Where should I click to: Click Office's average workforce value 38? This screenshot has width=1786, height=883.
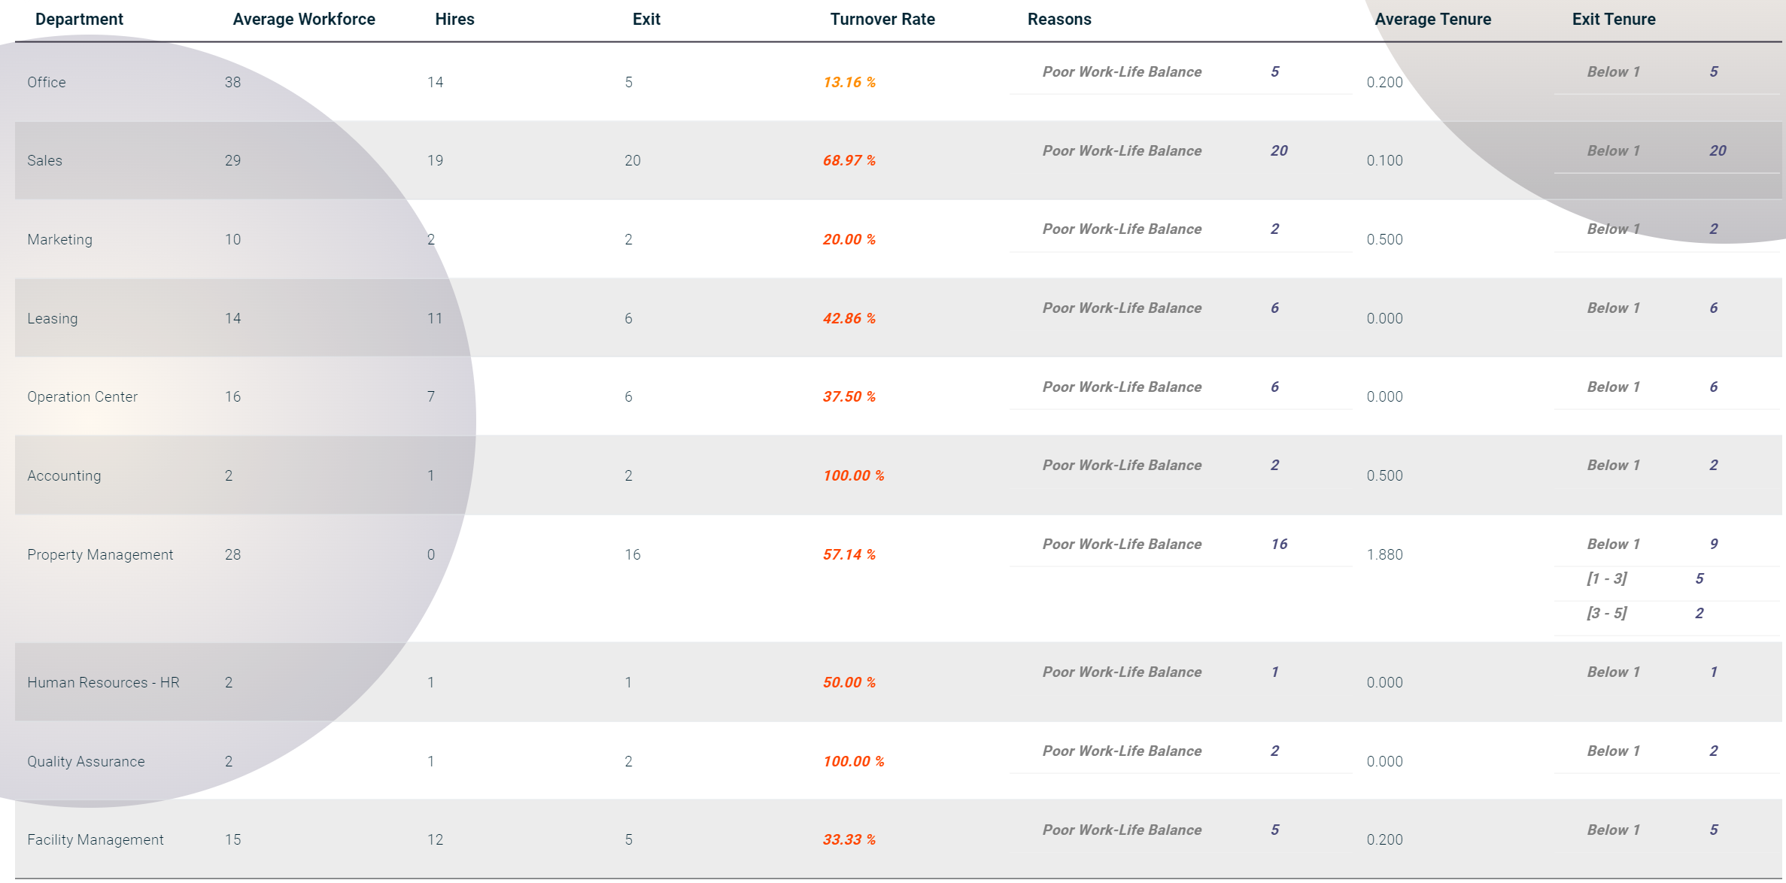(232, 82)
